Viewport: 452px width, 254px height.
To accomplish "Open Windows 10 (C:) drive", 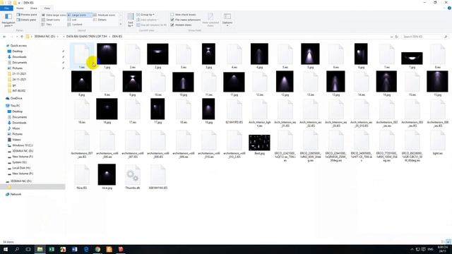I will coord(22,145).
